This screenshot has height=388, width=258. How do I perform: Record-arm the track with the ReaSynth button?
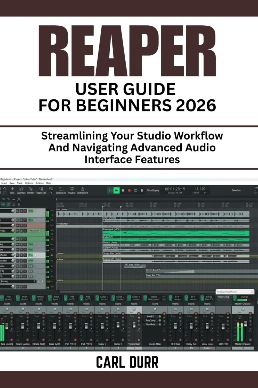pos(25,231)
